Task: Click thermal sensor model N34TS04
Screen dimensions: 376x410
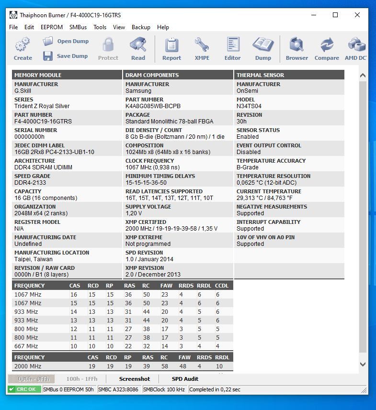Action: click(249, 106)
